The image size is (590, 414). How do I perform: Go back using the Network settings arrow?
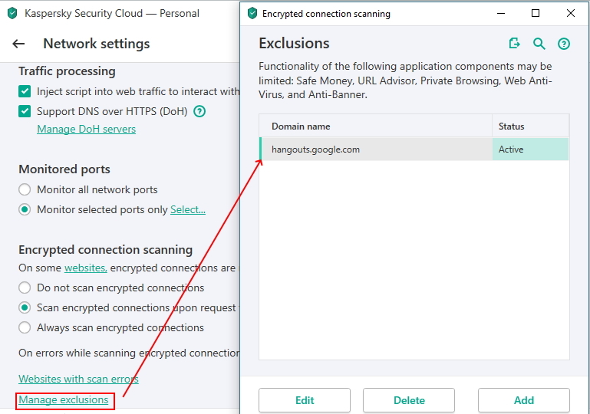(x=18, y=44)
